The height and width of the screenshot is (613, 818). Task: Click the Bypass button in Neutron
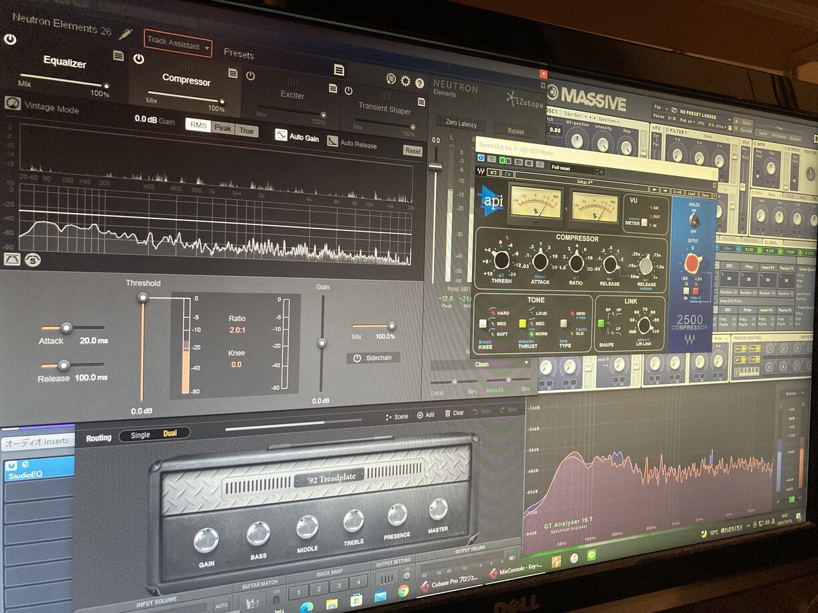coord(515,131)
